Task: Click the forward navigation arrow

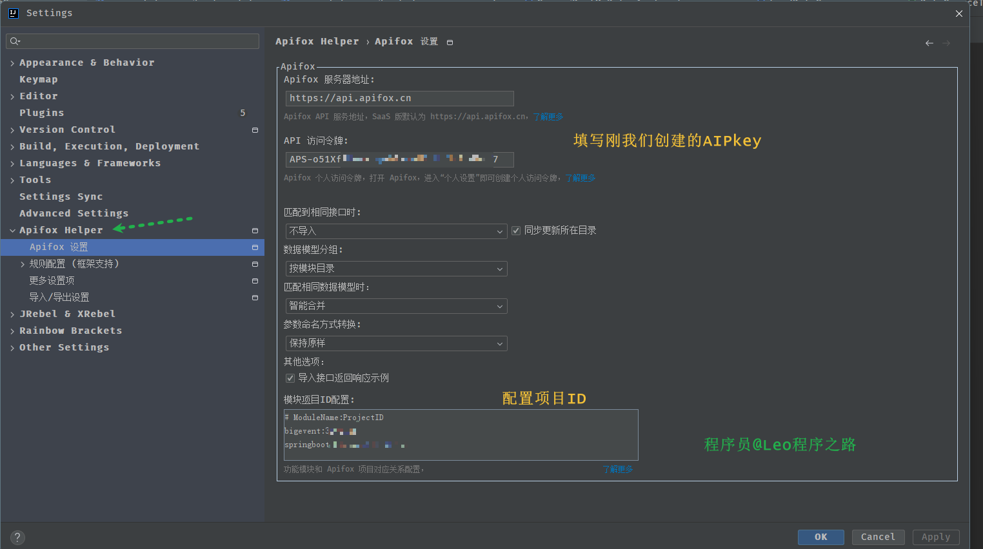Action: (x=946, y=43)
